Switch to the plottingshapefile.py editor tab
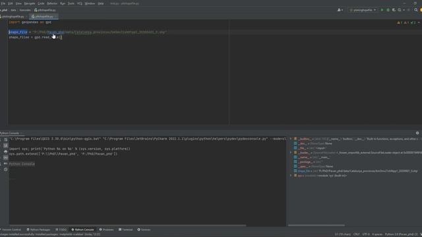Viewport: 422px width, 237px height. point(13,16)
